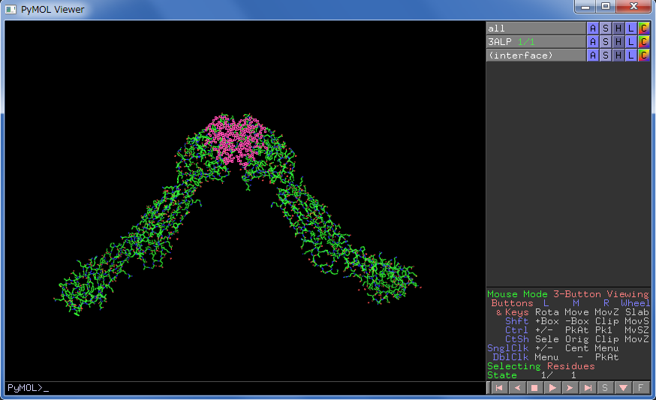Change the Selecting Residues mode
The image size is (656, 400).
coord(540,366)
